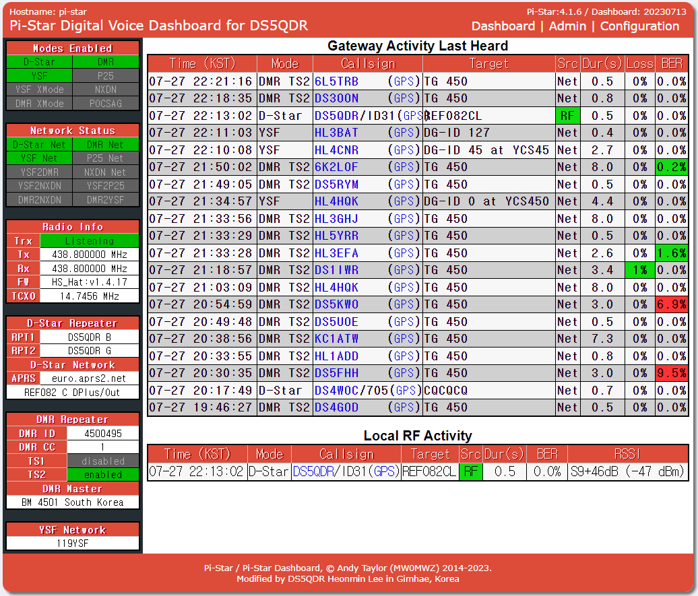Open HL3BAT callsign link

click(x=337, y=133)
